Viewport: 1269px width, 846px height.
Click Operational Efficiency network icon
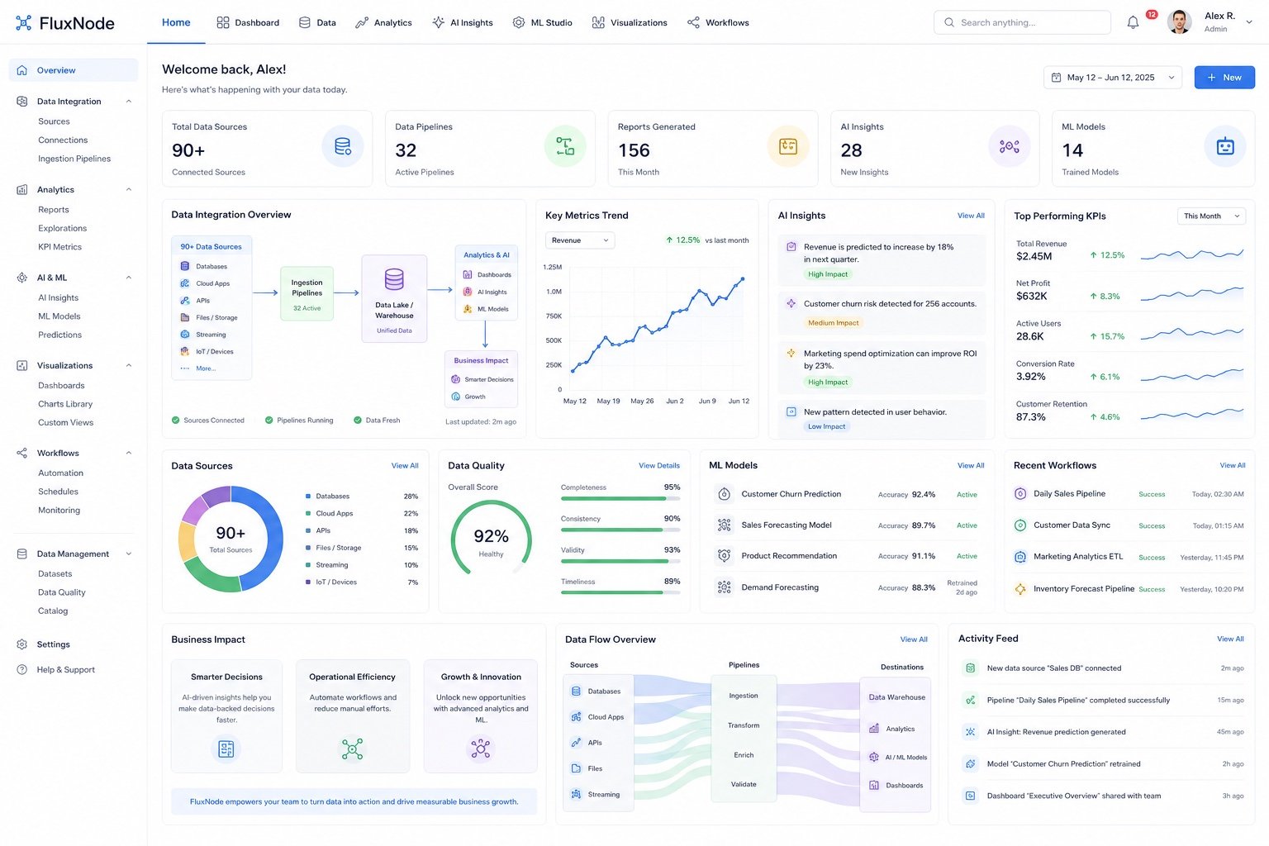[x=353, y=749]
